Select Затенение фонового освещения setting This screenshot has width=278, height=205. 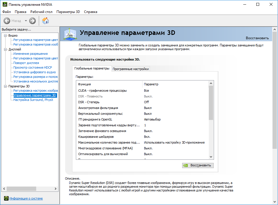click(142, 131)
